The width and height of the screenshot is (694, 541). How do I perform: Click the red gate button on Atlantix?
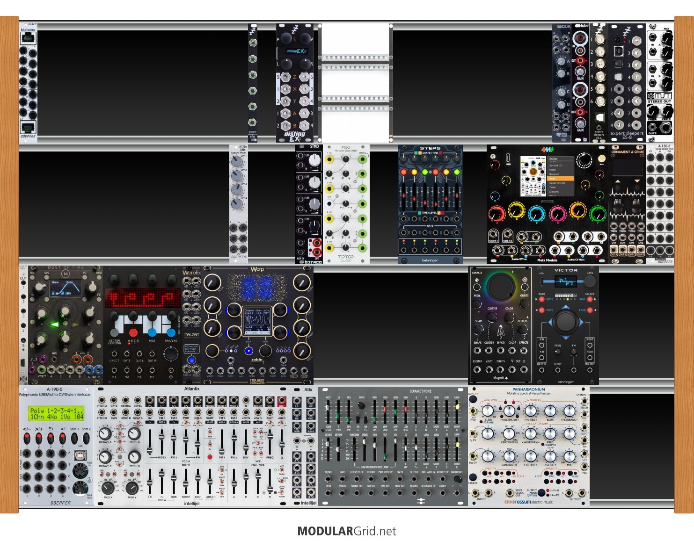pos(210,457)
